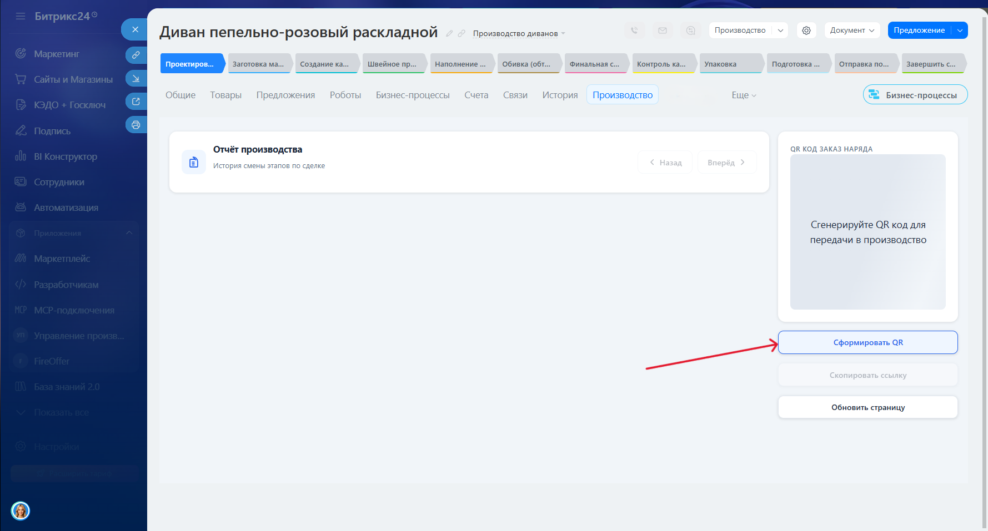This screenshot has width=988, height=531.
Task: Click the Маркетинг sidebar icon
Action: (x=21, y=54)
